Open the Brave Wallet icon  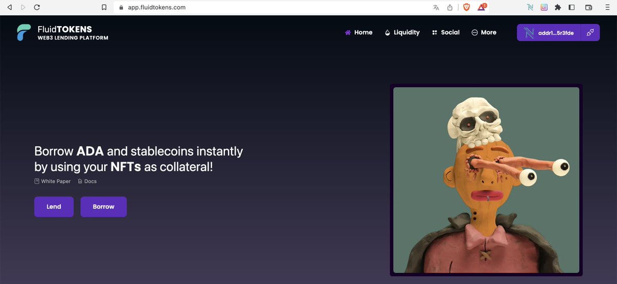(x=589, y=8)
